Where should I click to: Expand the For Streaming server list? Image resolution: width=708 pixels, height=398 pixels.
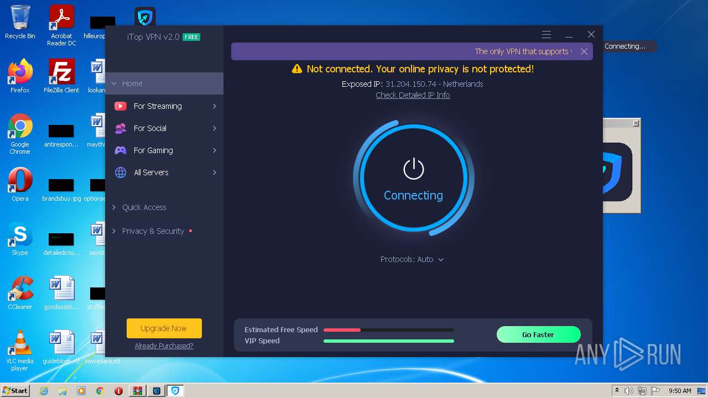(x=215, y=106)
